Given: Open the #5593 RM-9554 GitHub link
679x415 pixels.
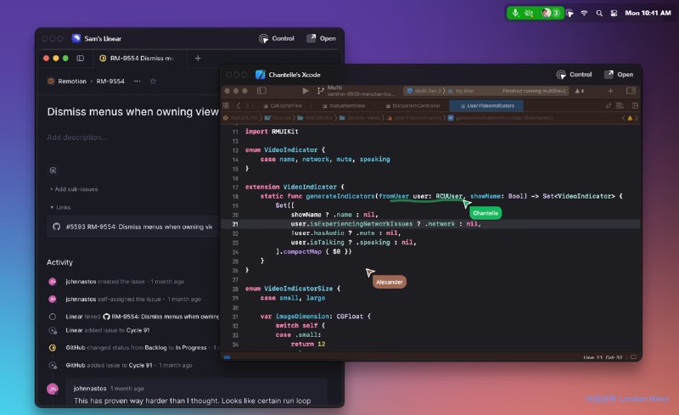Looking at the screenshot, I should coord(133,227).
